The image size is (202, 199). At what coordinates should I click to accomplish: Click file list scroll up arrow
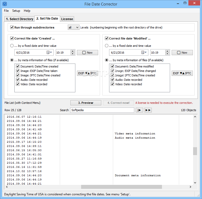tap(195, 117)
